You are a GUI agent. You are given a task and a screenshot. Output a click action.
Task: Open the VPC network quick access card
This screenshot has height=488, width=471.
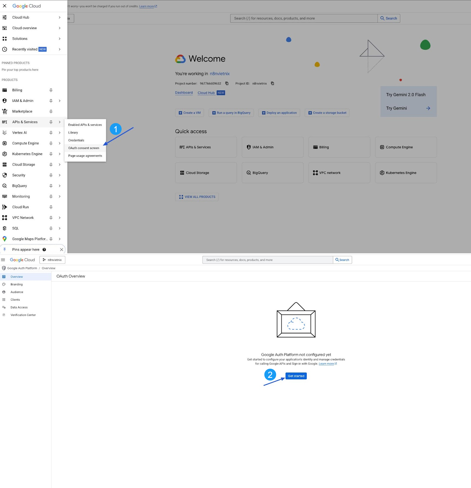coord(339,173)
